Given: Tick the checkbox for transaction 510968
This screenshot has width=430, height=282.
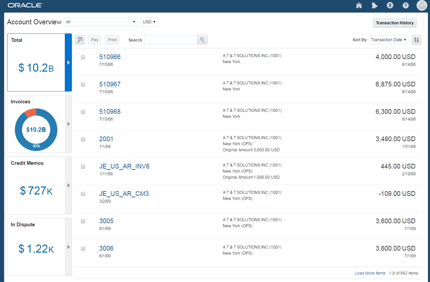Looking at the screenshot, I should (x=83, y=112).
